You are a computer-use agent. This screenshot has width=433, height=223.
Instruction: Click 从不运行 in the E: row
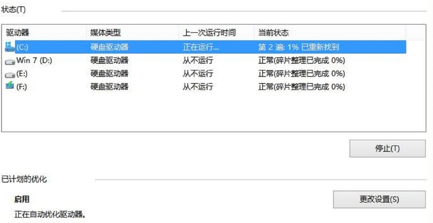tap(197, 73)
